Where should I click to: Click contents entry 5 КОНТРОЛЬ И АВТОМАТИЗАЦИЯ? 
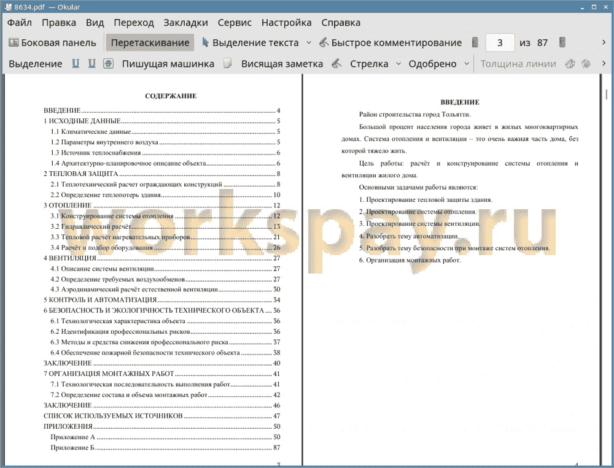(161, 300)
